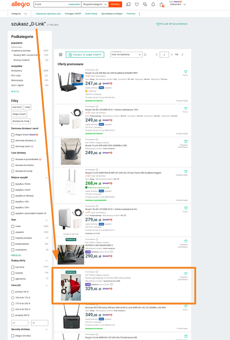Open Sprzedawaj na Allegro menu item
The width and height of the screenshot is (230, 340).
point(112,14)
